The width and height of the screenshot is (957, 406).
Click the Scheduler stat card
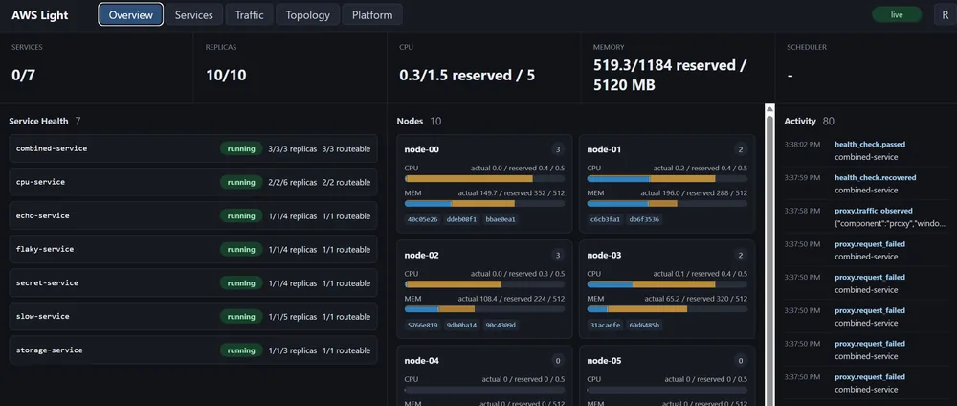click(866, 67)
